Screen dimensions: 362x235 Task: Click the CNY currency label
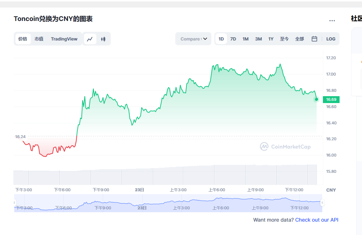[331, 190]
